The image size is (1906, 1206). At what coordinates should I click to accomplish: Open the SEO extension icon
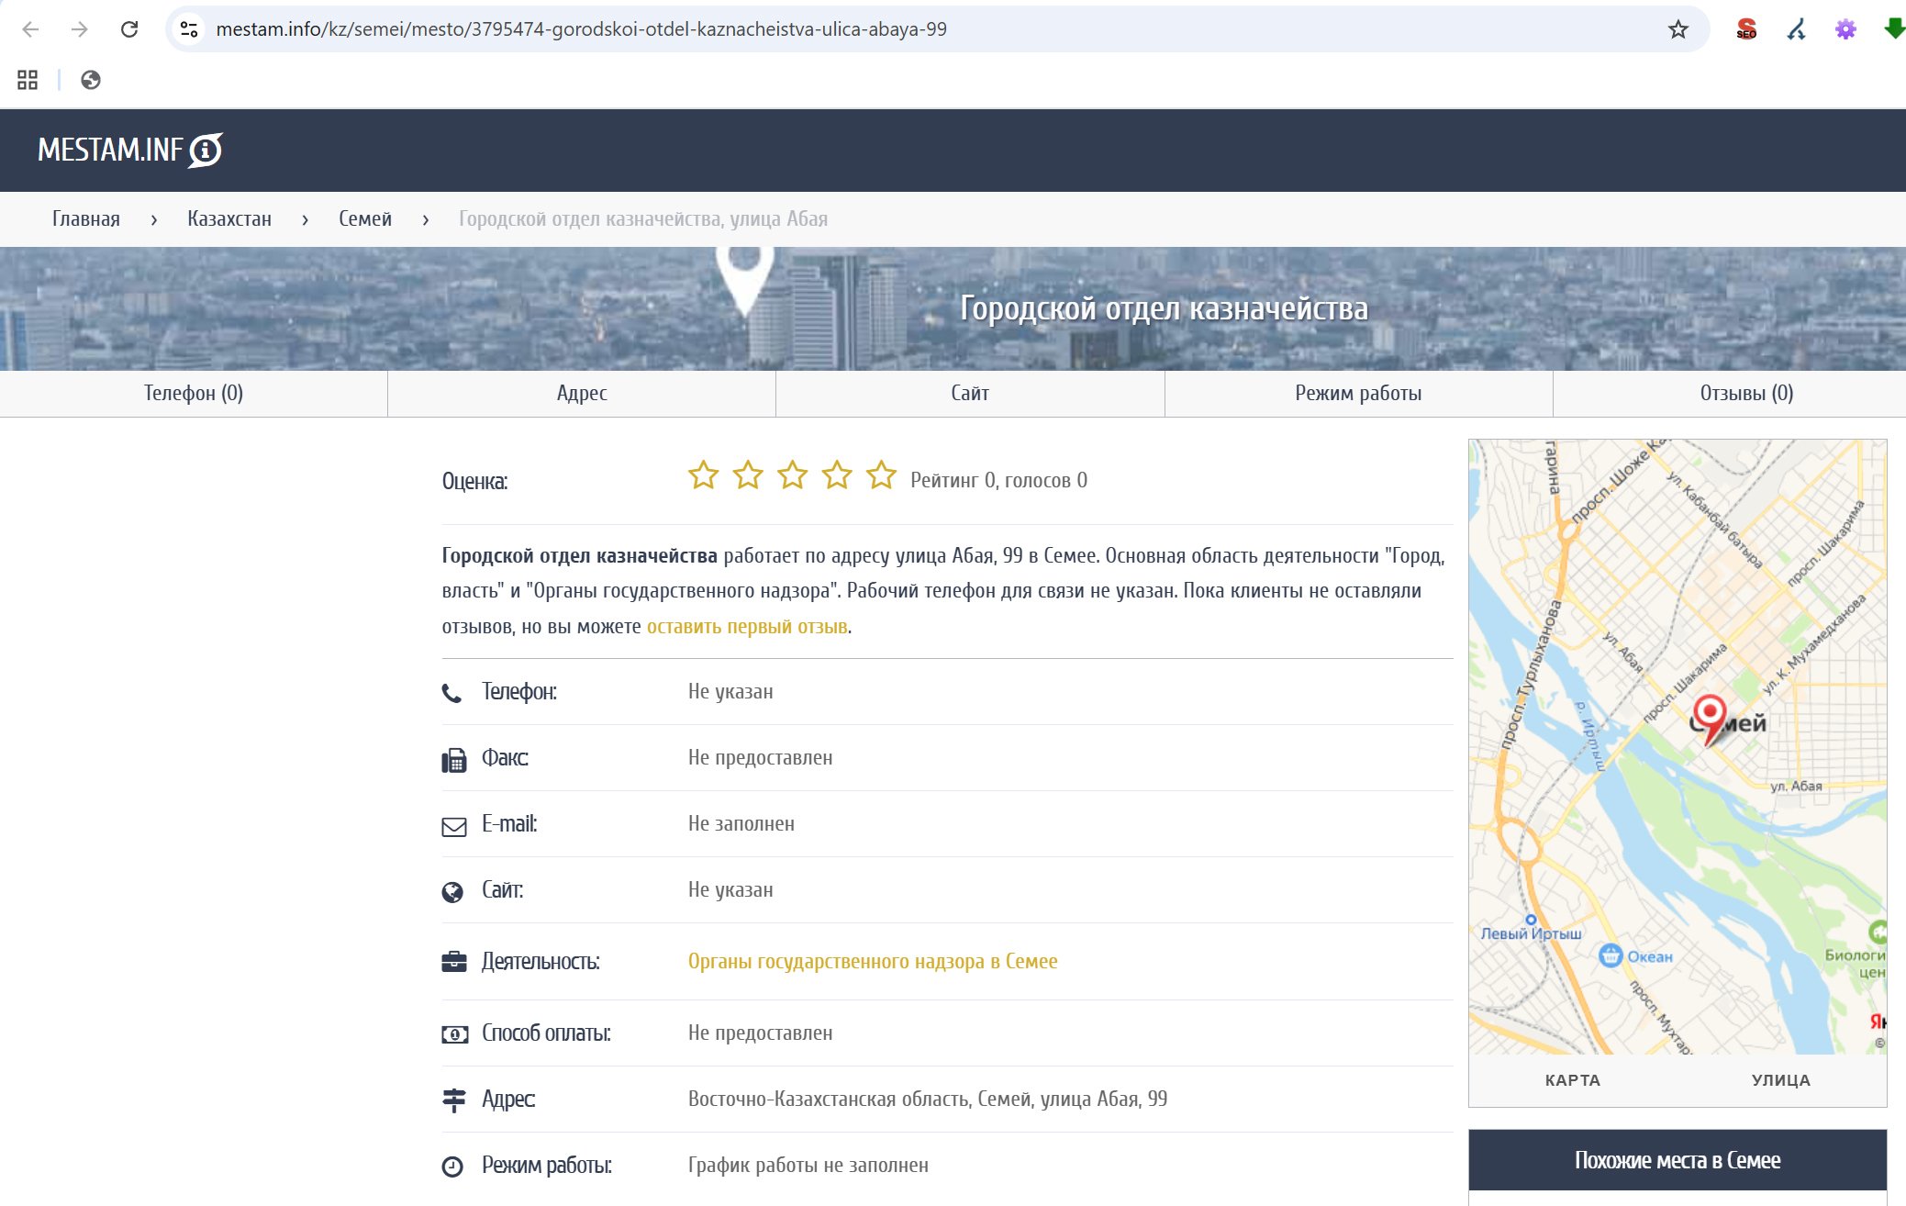pyautogui.click(x=1746, y=29)
